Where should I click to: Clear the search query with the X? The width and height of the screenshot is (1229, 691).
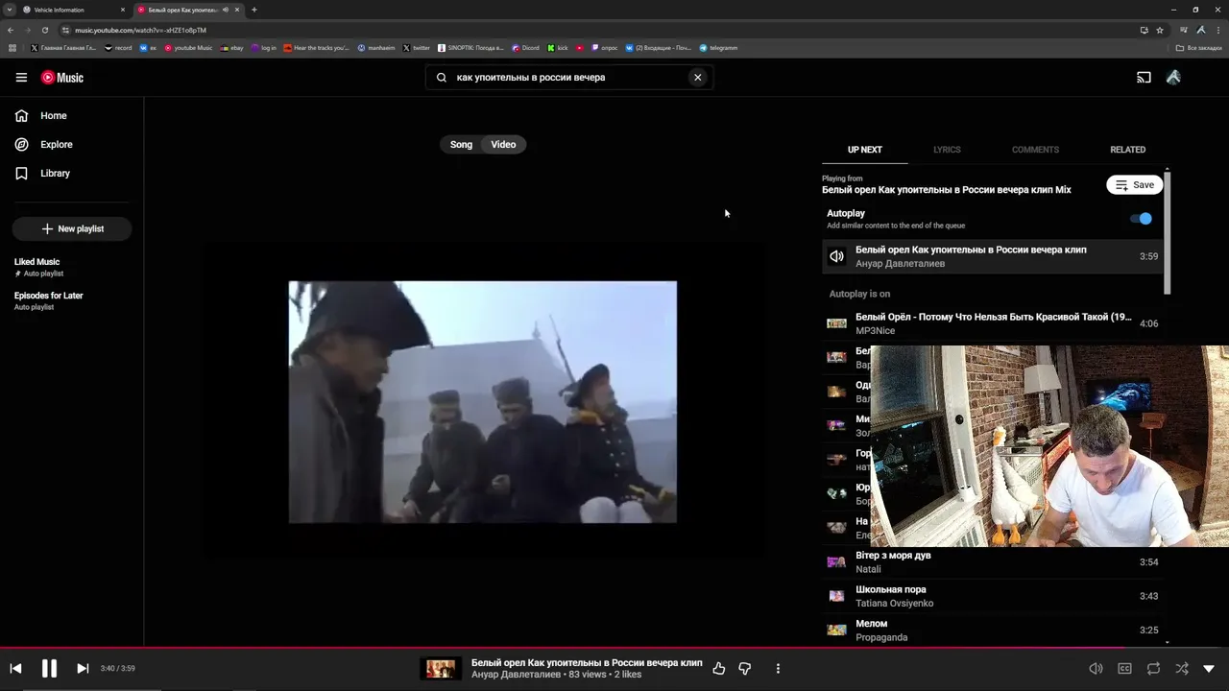[698, 78]
